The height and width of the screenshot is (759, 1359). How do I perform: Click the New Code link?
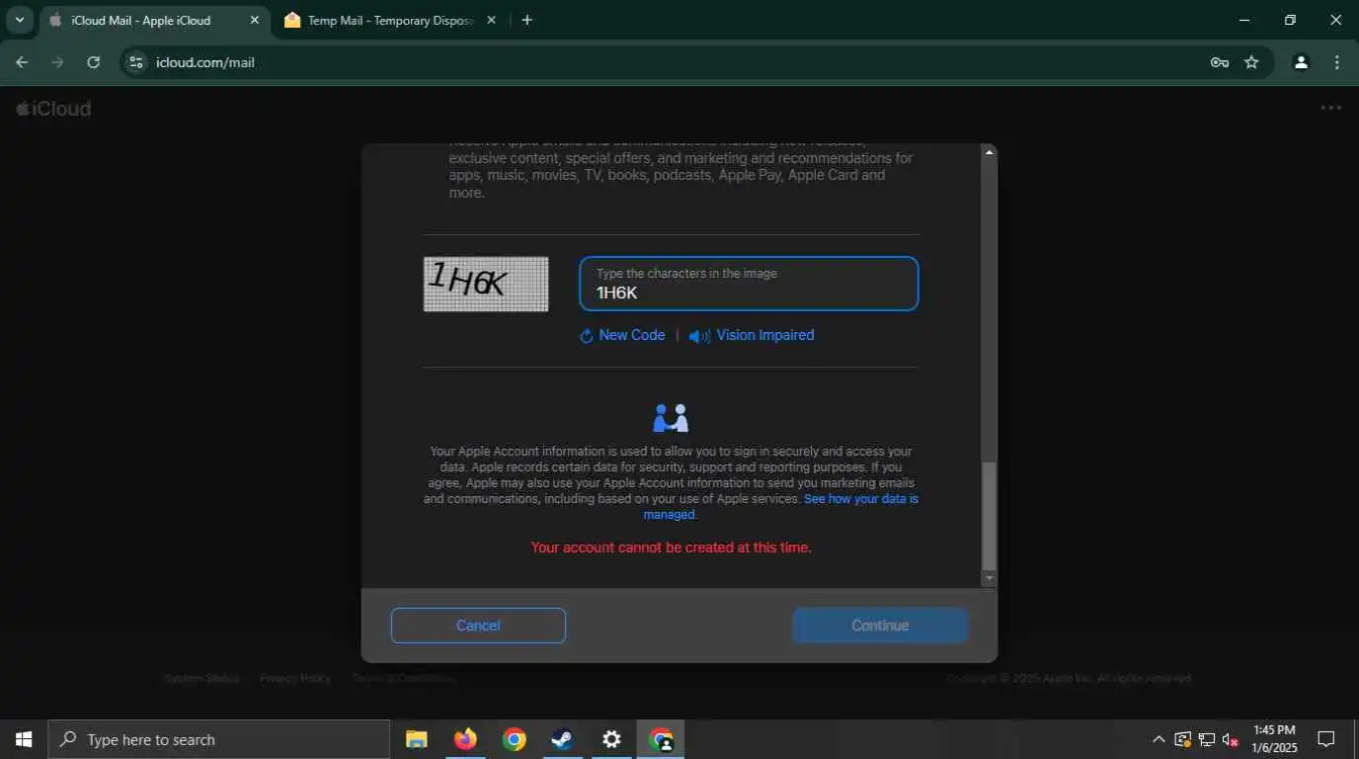(632, 335)
